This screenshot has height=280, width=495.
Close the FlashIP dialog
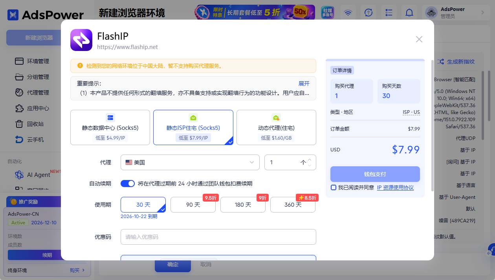[419, 39]
